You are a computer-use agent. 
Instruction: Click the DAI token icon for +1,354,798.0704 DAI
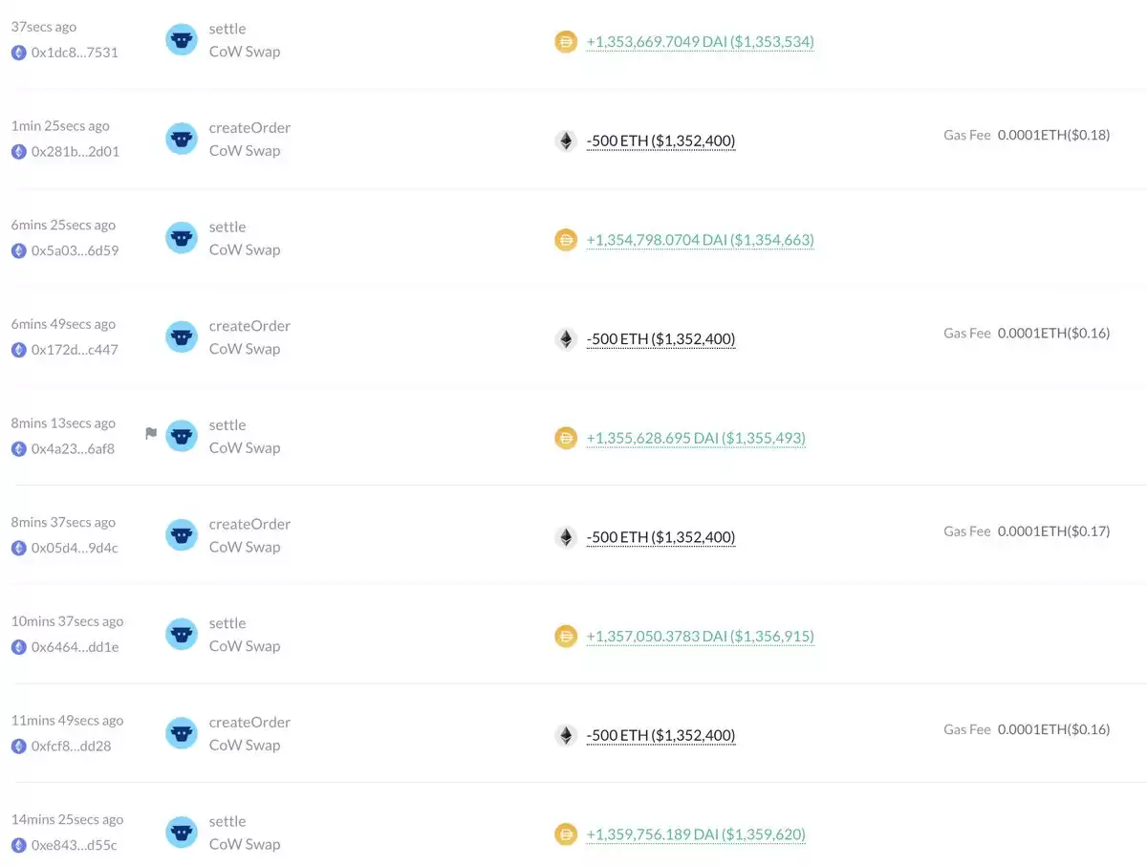[x=566, y=240]
